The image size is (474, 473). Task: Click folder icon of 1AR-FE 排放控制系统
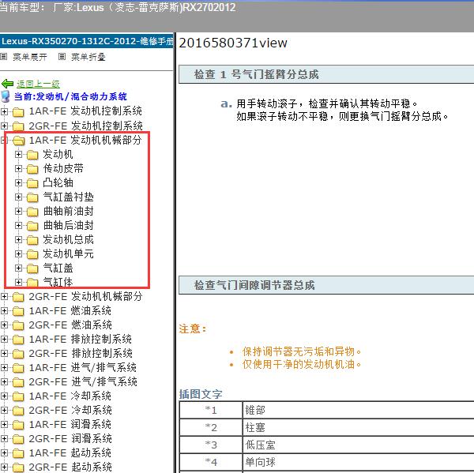[18, 340]
